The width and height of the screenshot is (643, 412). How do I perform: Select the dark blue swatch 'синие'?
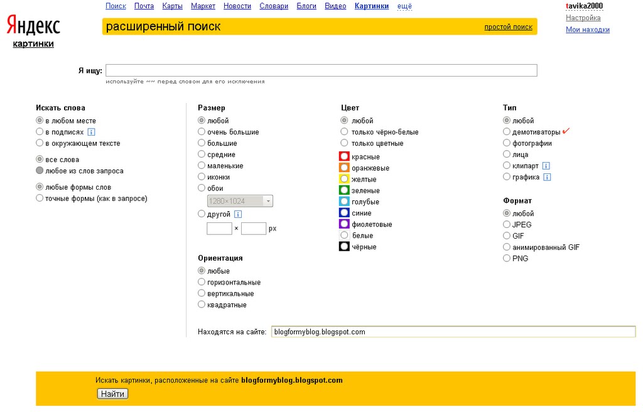pos(344,212)
